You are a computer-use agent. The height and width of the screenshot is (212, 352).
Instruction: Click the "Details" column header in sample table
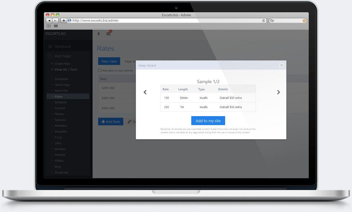coord(223,89)
